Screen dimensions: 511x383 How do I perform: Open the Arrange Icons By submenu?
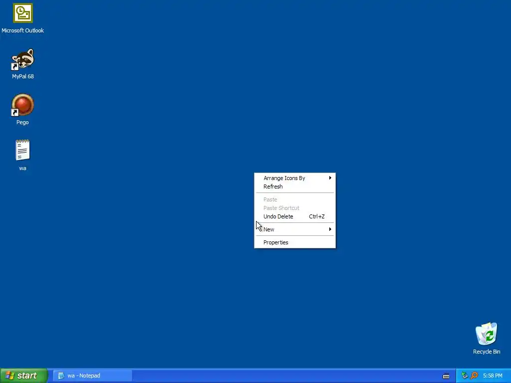click(x=295, y=178)
